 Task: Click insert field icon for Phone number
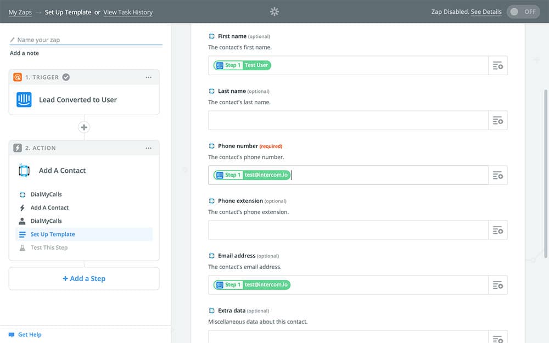(x=497, y=175)
